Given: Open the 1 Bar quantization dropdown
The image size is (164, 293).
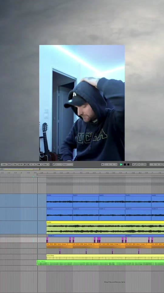Looking at the screenshot, I should [x=46, y=165].
